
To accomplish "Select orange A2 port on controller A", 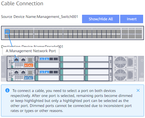I will click(30, 65).
